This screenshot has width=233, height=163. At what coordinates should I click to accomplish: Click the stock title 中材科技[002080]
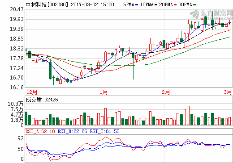pyautogui.click(x=47, y=4)
